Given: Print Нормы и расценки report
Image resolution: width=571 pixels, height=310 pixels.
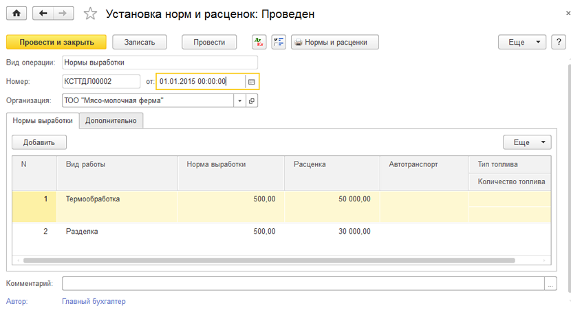Looking at the screenshot, I should 334,42.
